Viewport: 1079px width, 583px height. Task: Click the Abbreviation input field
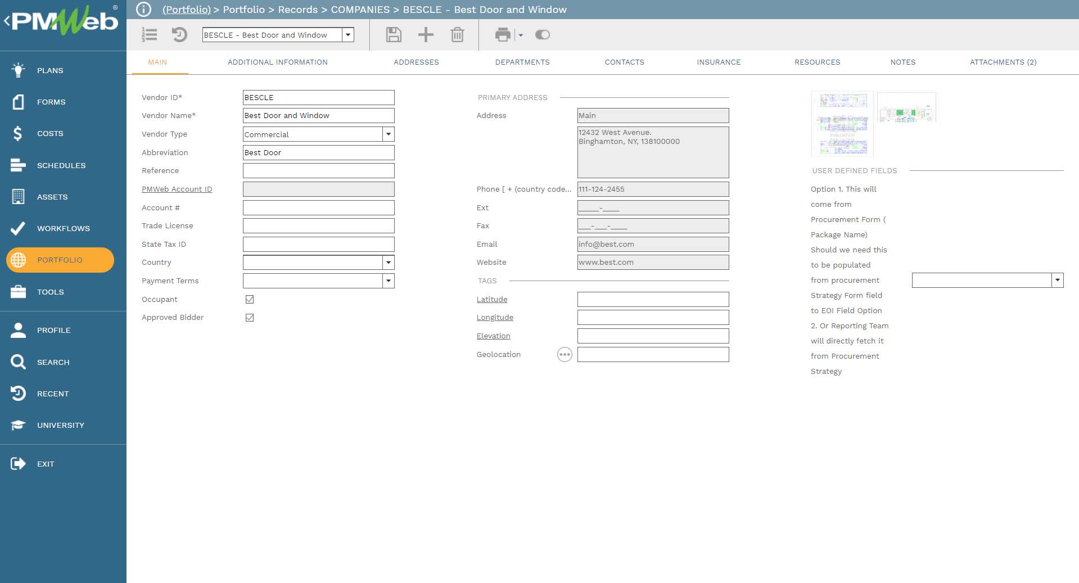319,152
